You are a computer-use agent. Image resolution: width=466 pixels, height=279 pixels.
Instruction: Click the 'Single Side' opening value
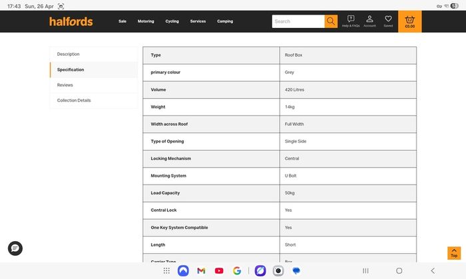coord(296,141)
